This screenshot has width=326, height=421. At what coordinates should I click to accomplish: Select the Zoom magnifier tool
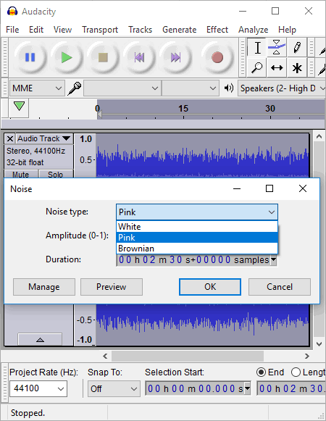pyautogui.click(x=256, y=67)
